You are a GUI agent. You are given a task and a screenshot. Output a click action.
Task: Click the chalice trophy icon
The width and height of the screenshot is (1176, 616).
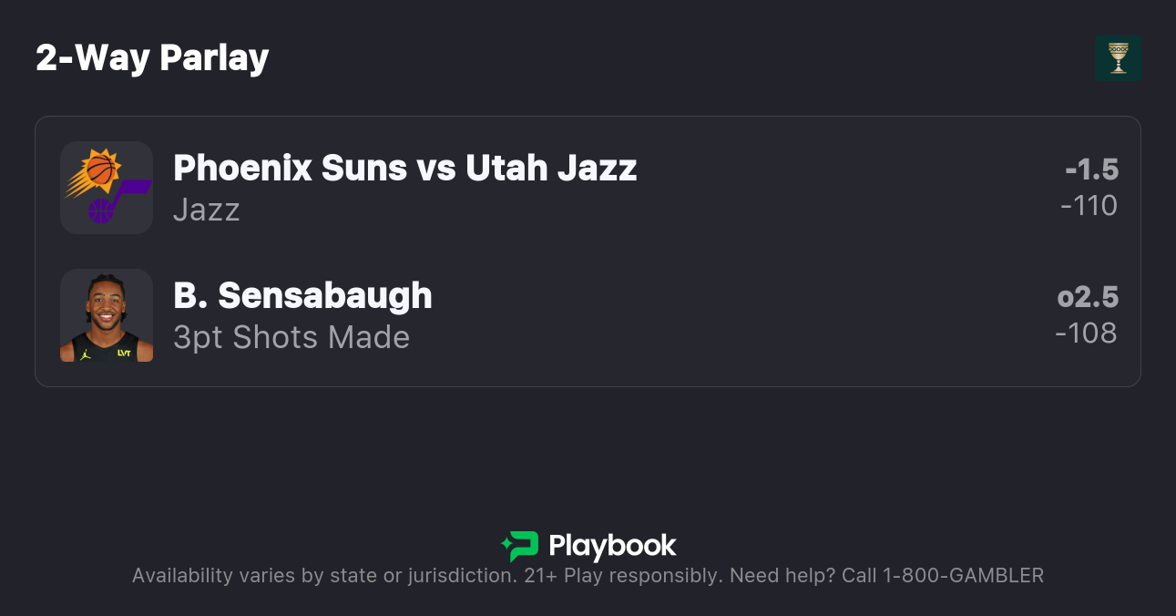[x=1118, y=58]
